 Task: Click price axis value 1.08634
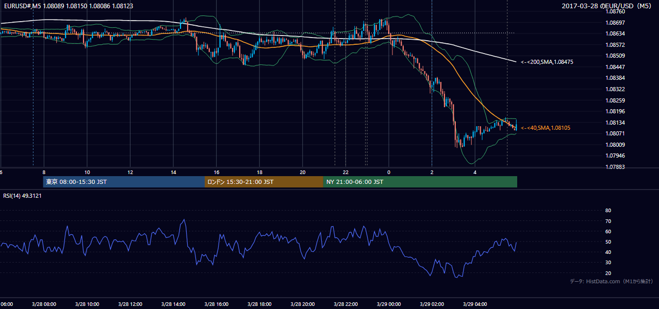pyautogui.click(x=615, y=34)
